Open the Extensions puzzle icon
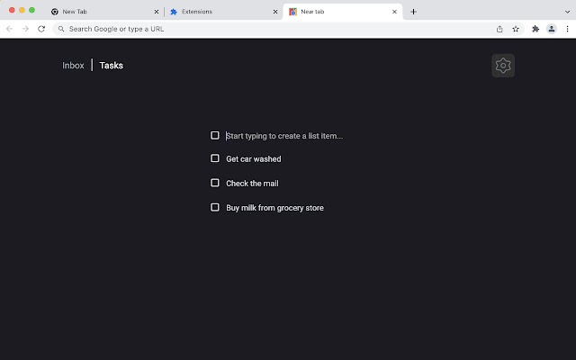Viewport: 576px width, 360px height. click(x=535, y=29)
